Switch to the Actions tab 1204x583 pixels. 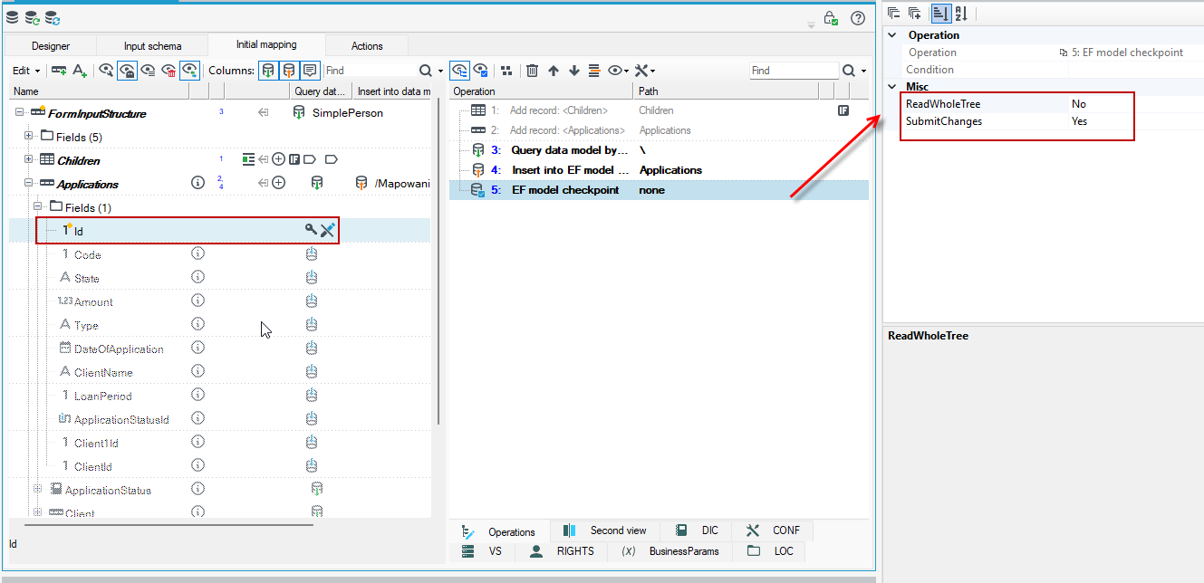tap(367, 46)
